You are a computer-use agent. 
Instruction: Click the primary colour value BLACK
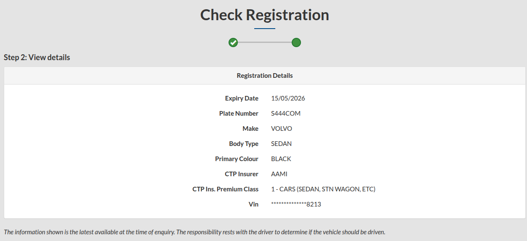pos(281,159)
